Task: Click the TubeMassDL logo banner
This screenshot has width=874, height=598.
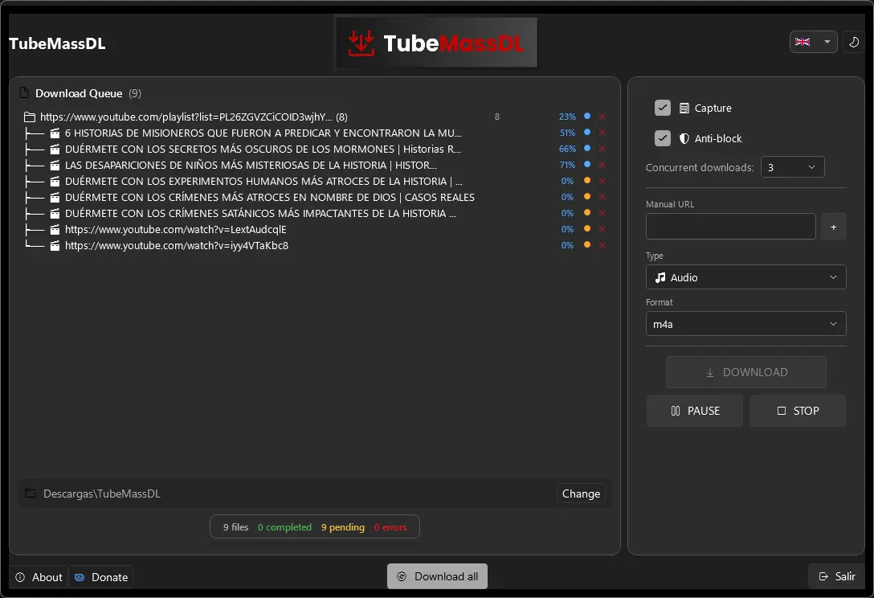Action: [x=436, y=43]
